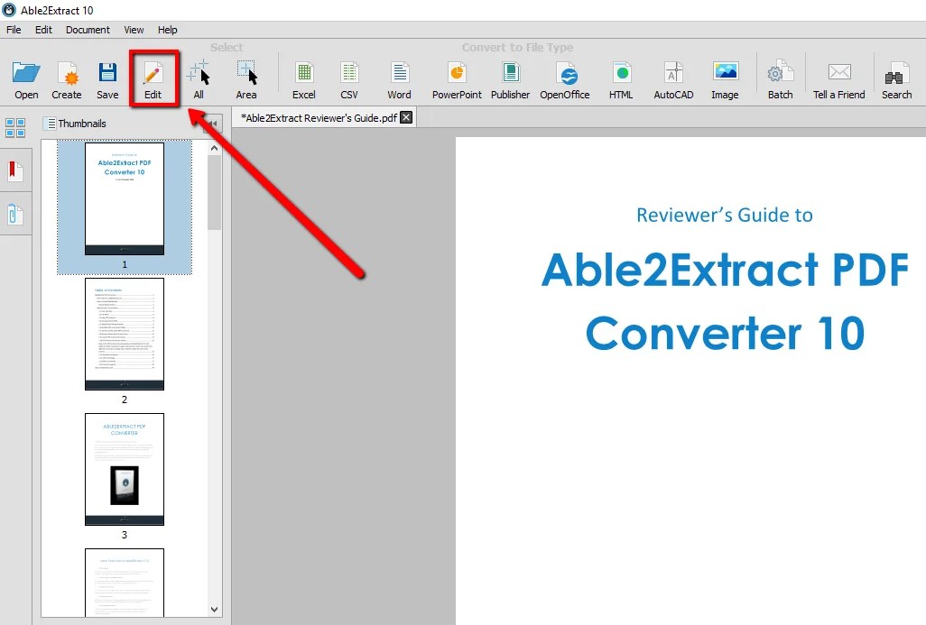Open the Search tool
Image resolution: width=926 pixels, height=625 pixels.
(x=896, y=78)
